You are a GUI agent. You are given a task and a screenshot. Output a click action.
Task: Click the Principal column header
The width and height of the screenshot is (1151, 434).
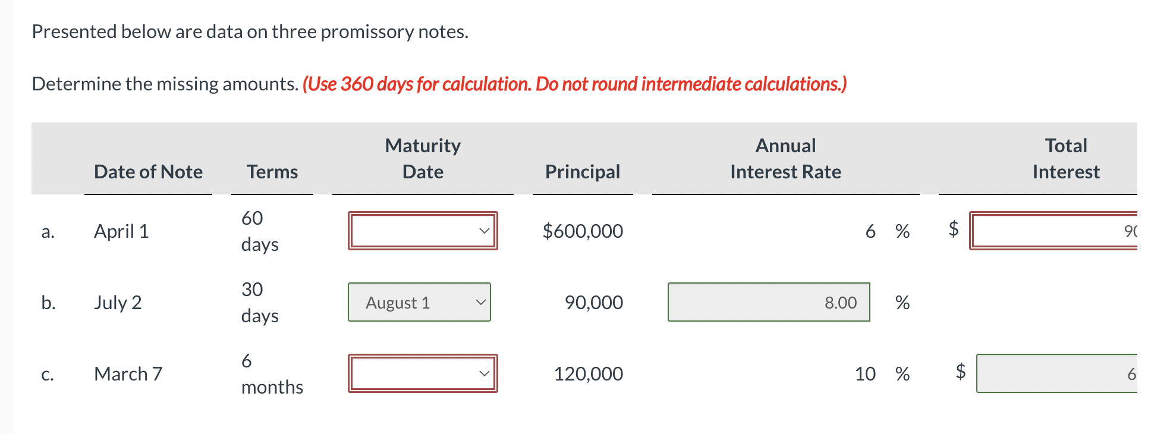[582, 172]
